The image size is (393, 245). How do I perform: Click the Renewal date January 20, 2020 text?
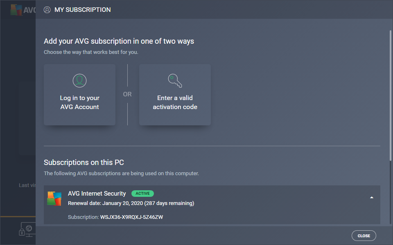(x=131, y=203)
